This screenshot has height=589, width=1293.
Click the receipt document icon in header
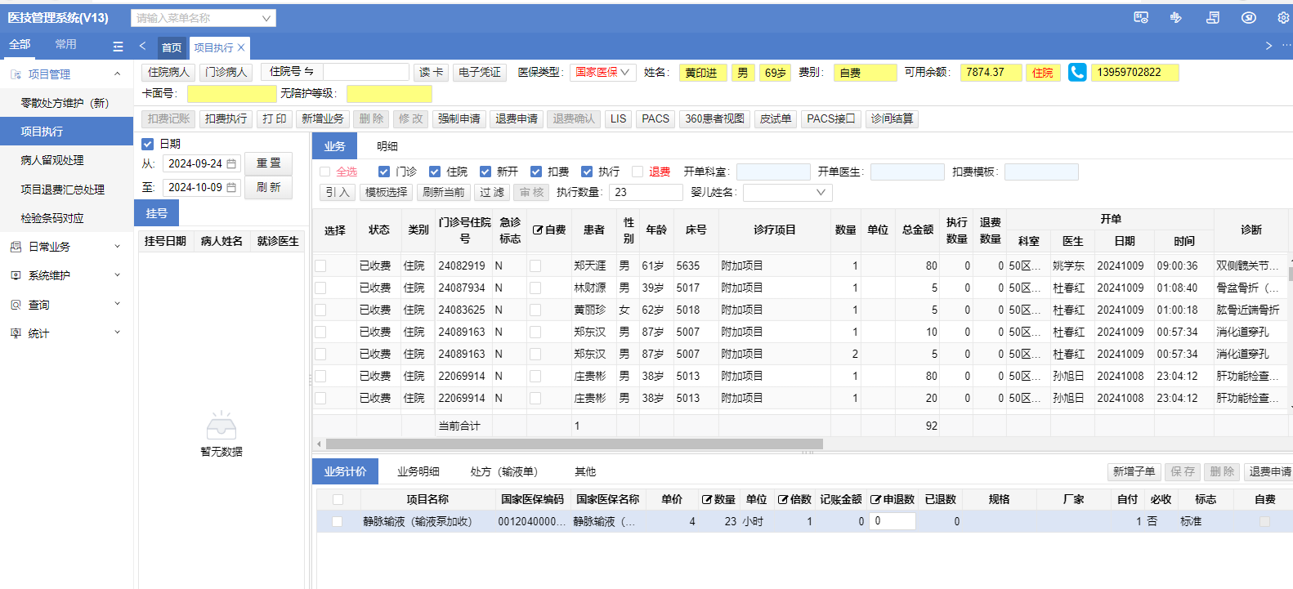(x=1213, y=17)
